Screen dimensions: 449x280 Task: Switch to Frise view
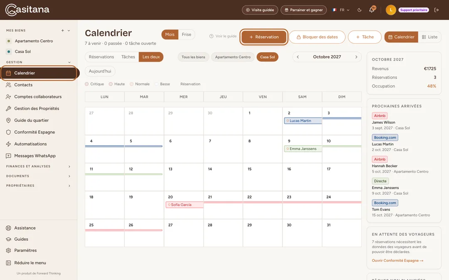tap(186, 34)
